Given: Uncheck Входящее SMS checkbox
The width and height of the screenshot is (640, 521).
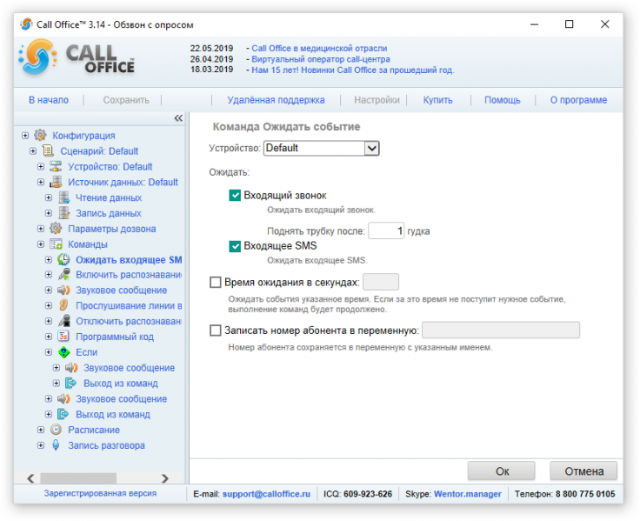Looking at the screenshot, I should click(235, 246).
